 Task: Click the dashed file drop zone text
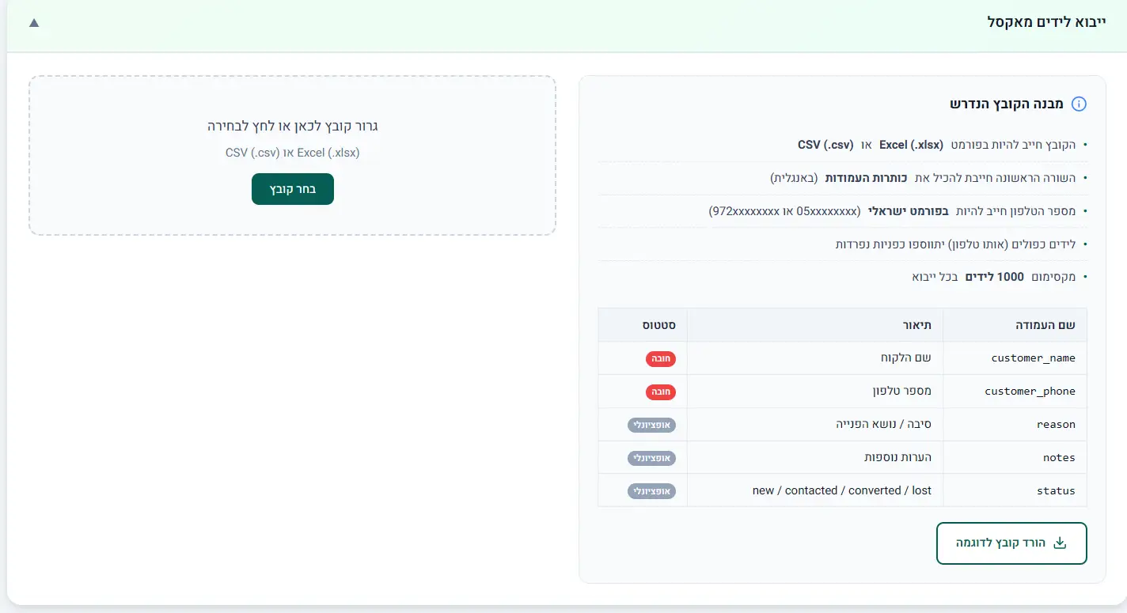pos(293,126)
